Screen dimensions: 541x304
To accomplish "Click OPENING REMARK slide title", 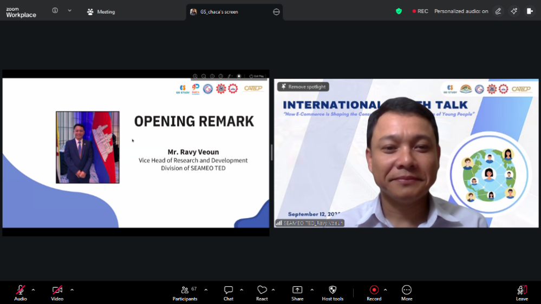I will coord(194,121).
